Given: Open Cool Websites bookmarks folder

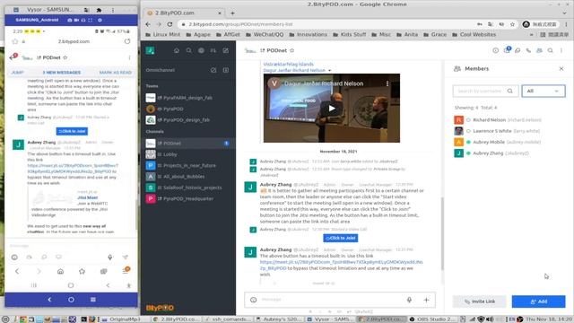Looking at the screenshot, I should click(474, 34).
